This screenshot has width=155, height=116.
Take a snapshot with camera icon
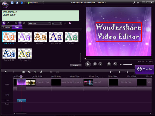(109, 64)
